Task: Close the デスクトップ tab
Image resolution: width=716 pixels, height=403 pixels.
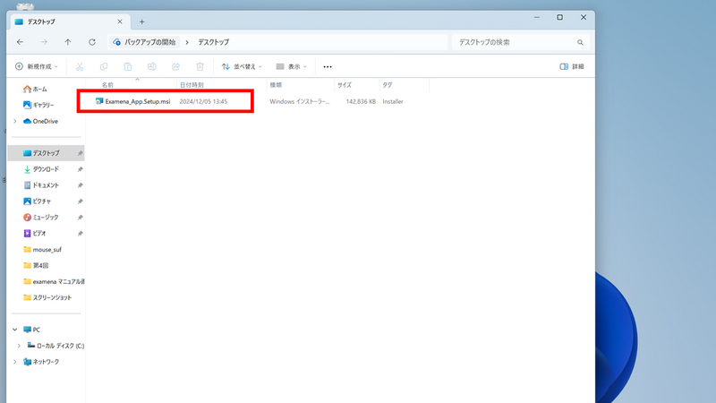Action: click(x=120, y=21)
